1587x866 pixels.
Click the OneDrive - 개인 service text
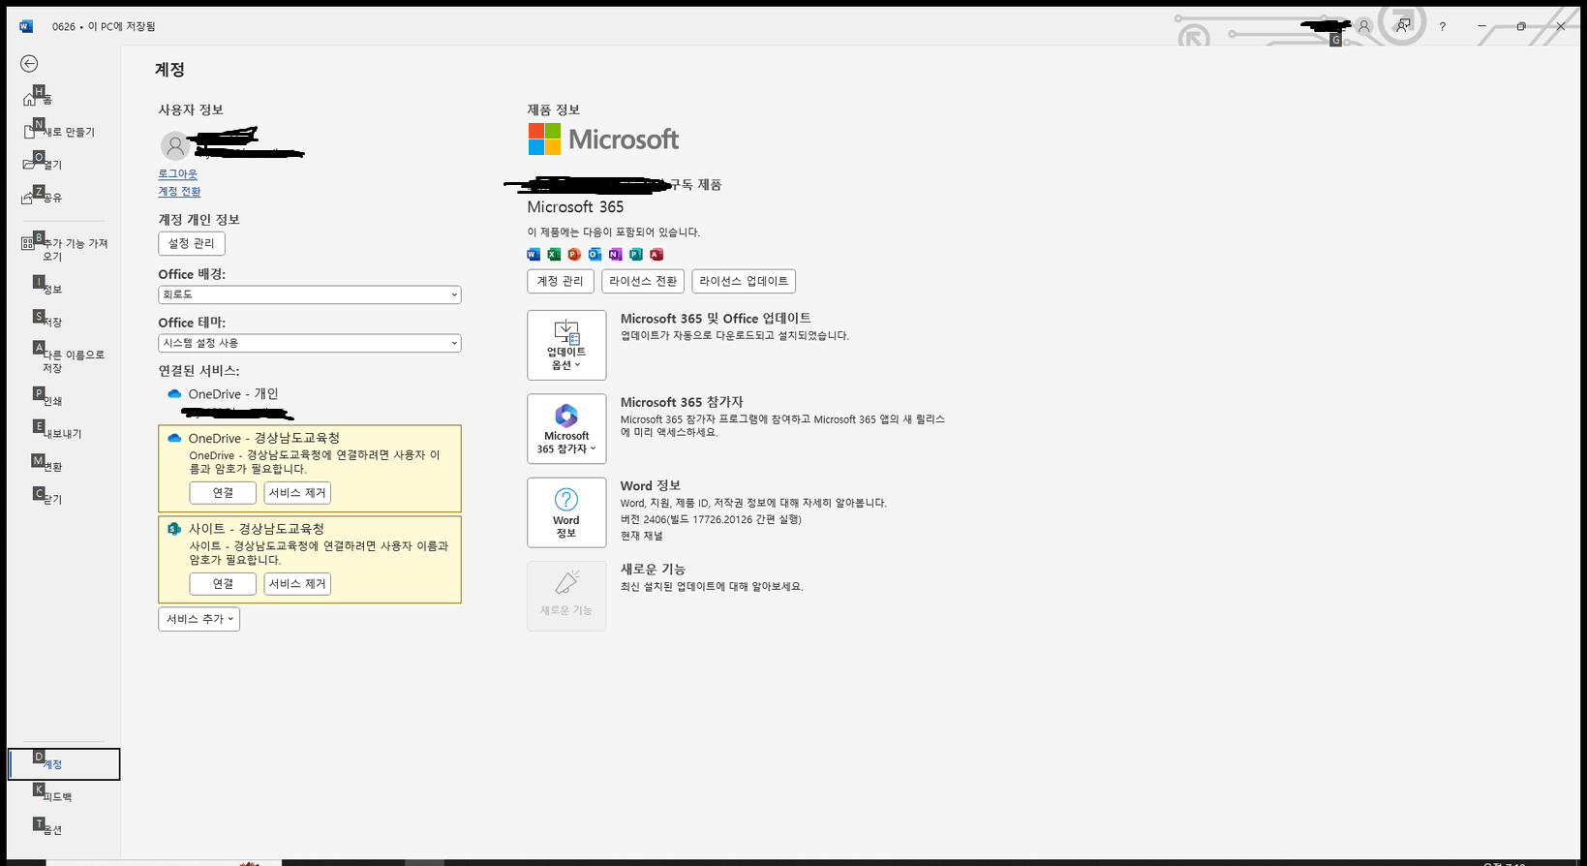point(233,394)
